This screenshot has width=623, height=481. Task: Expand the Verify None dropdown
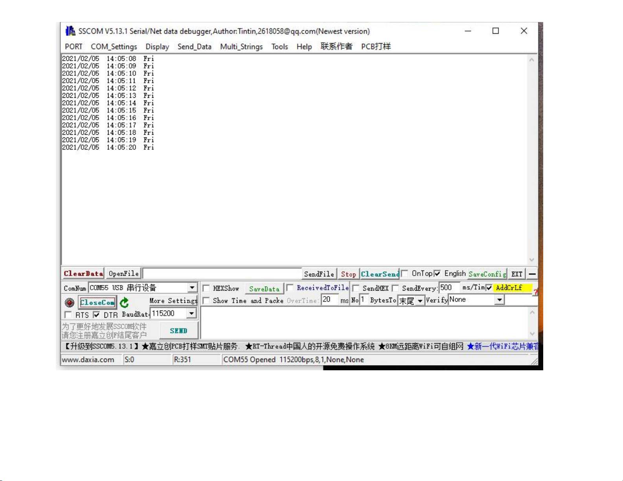pyautogui.click(x=499, y=300)
